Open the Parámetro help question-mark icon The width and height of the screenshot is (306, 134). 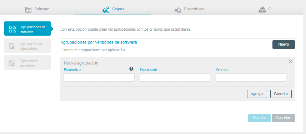(x=131, y=69)
